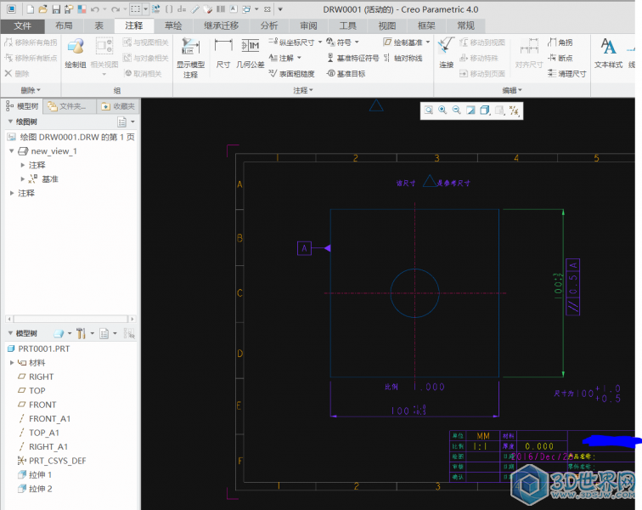Click the 轴对称线 tool
Viewport: 642px width, 510px height.
(403, 58)
